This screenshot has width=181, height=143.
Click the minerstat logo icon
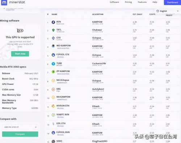point(4,3)
